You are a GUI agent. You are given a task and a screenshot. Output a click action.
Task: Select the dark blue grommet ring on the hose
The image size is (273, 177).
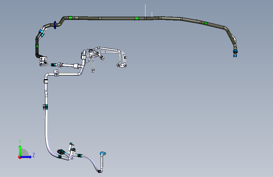[x=55, y=25]
